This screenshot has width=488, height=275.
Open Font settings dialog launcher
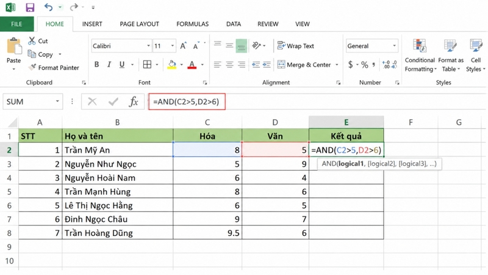click(x=205, y=82)
